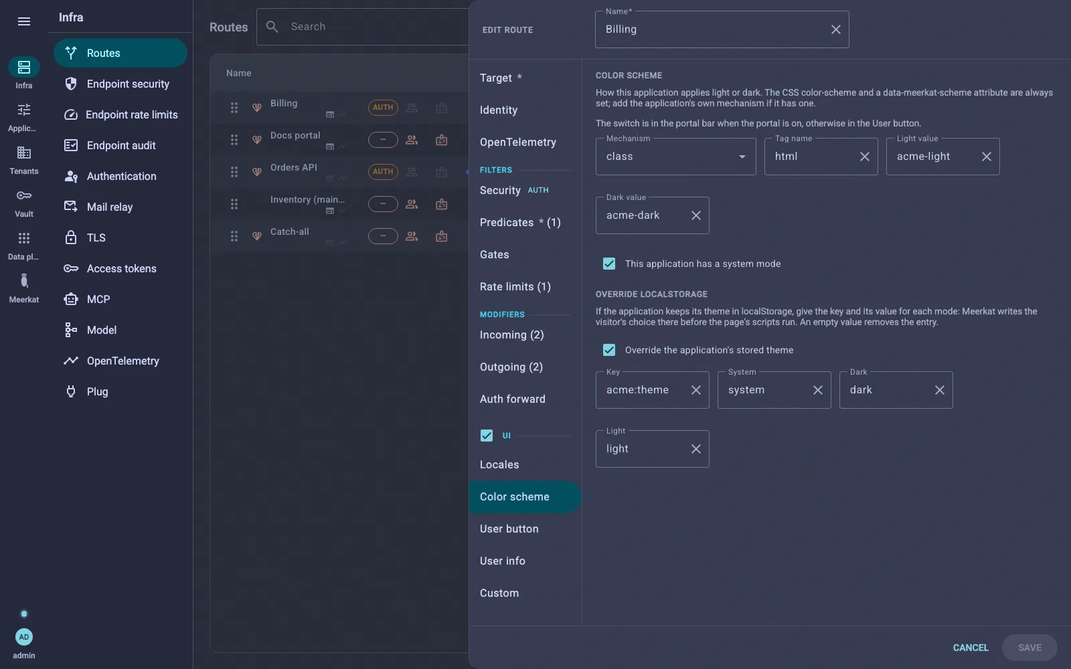Open the Security filter section
Image resolution: width=1071 pixels, height=669 pixels.
point(525,191)
